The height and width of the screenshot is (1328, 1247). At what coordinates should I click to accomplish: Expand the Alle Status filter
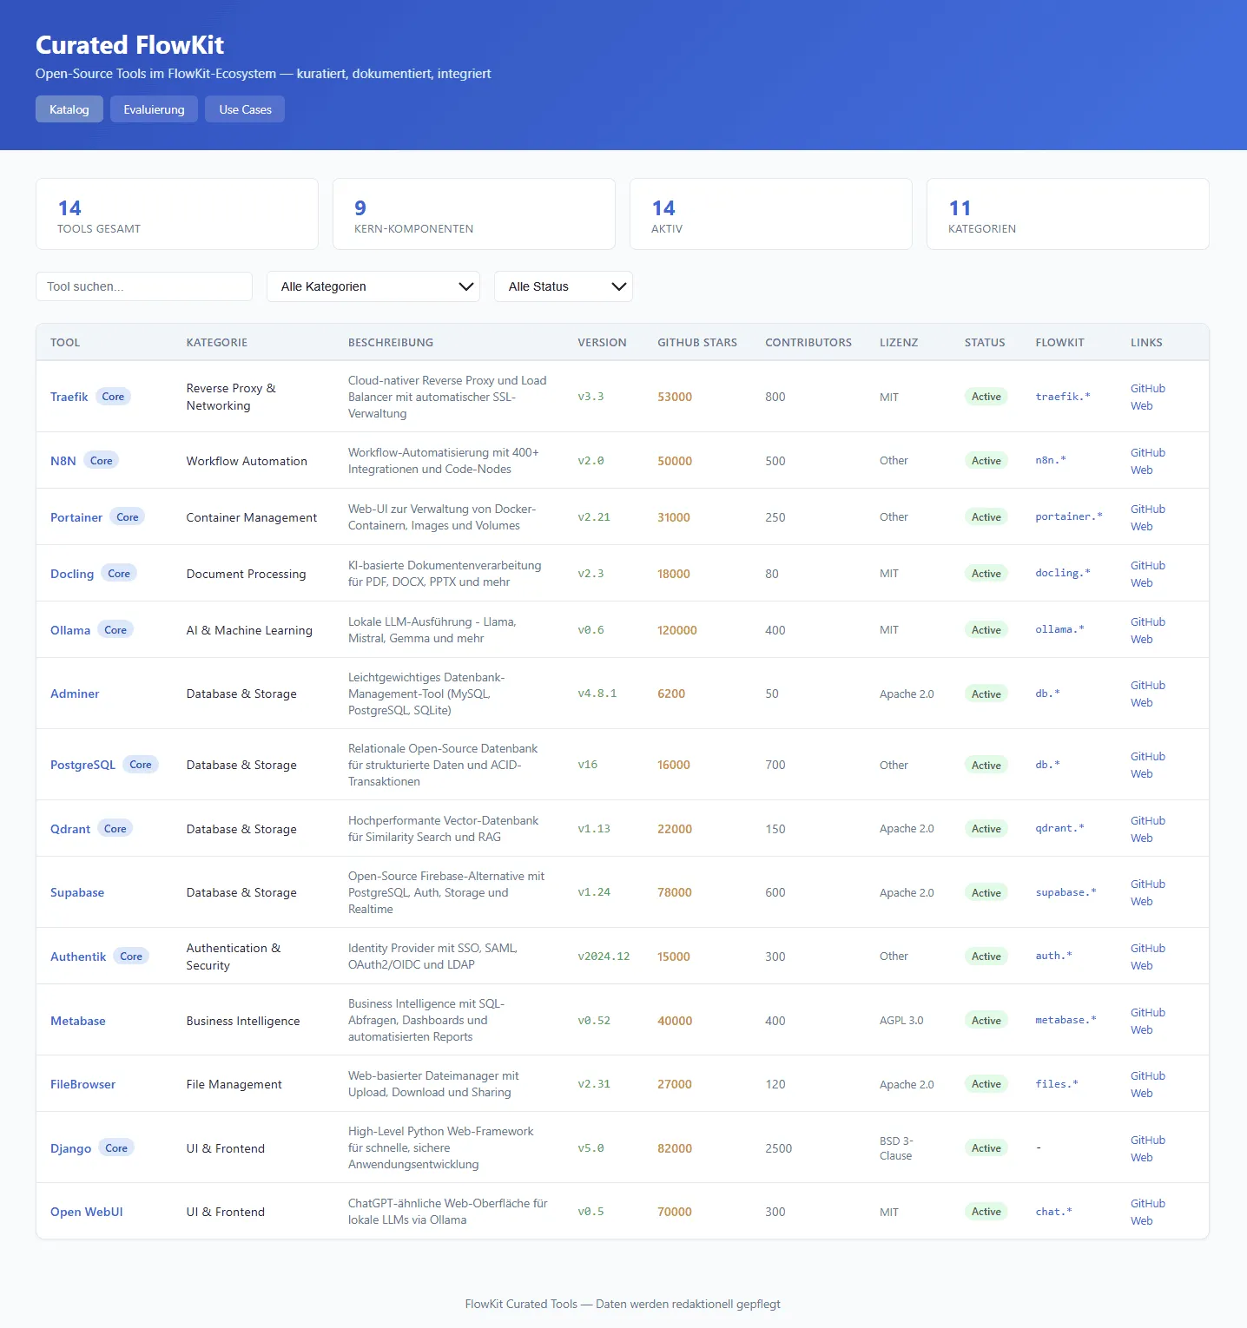(564, 286)
